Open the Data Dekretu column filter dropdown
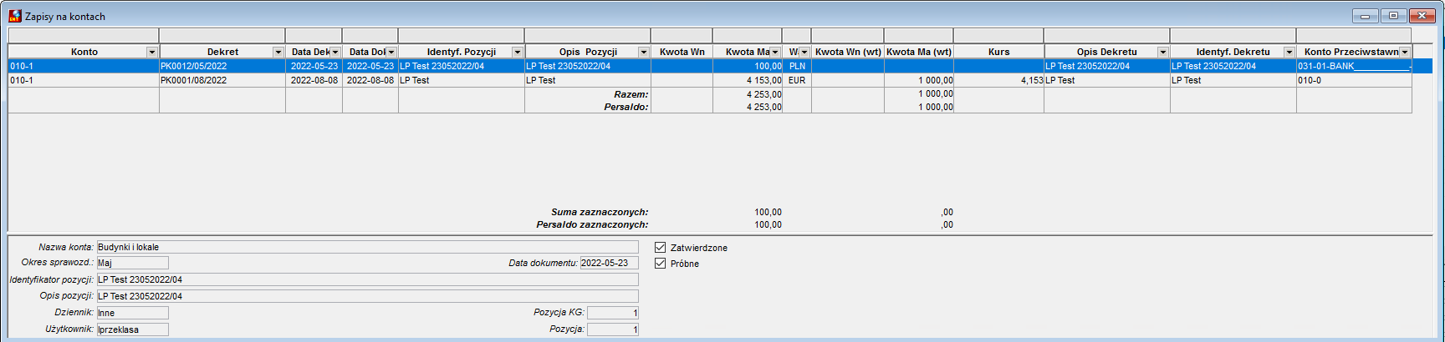Image resolution: width=1445 pixels, height=342 pixels. [335, 52]
